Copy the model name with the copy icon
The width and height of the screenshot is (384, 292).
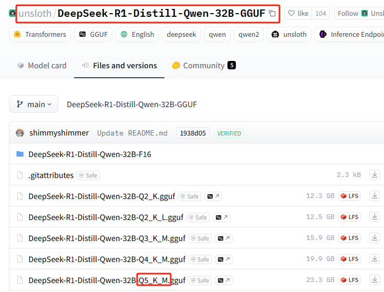coord(272,13)
